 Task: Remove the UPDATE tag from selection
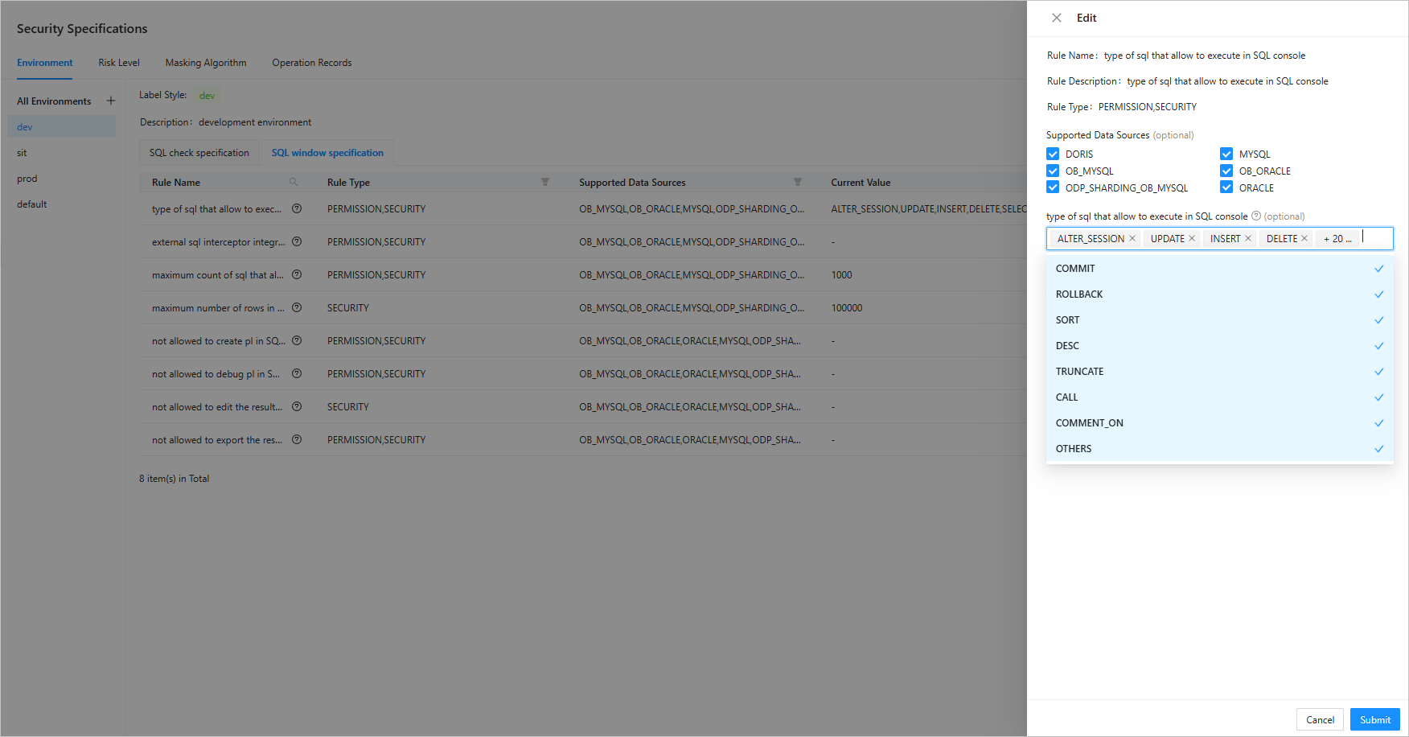(x=1192, y=239)
